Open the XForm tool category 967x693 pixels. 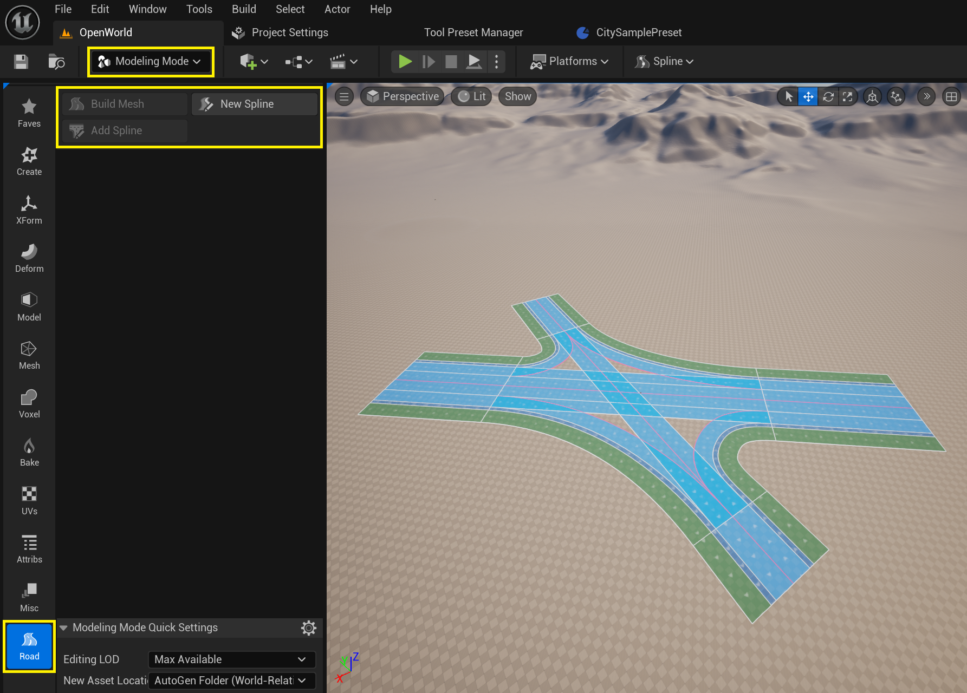click(x=29, y=210)
